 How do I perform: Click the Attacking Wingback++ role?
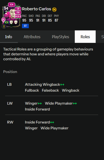[x=45, y=84]
